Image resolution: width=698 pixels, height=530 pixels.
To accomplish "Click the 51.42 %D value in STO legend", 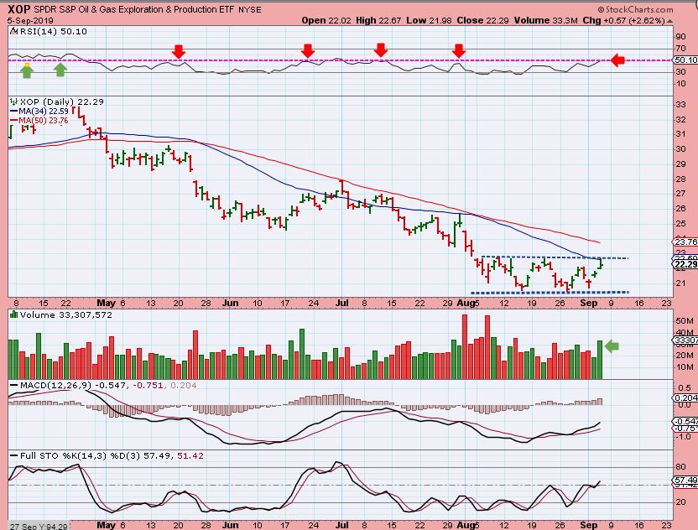I will point(190,455).
